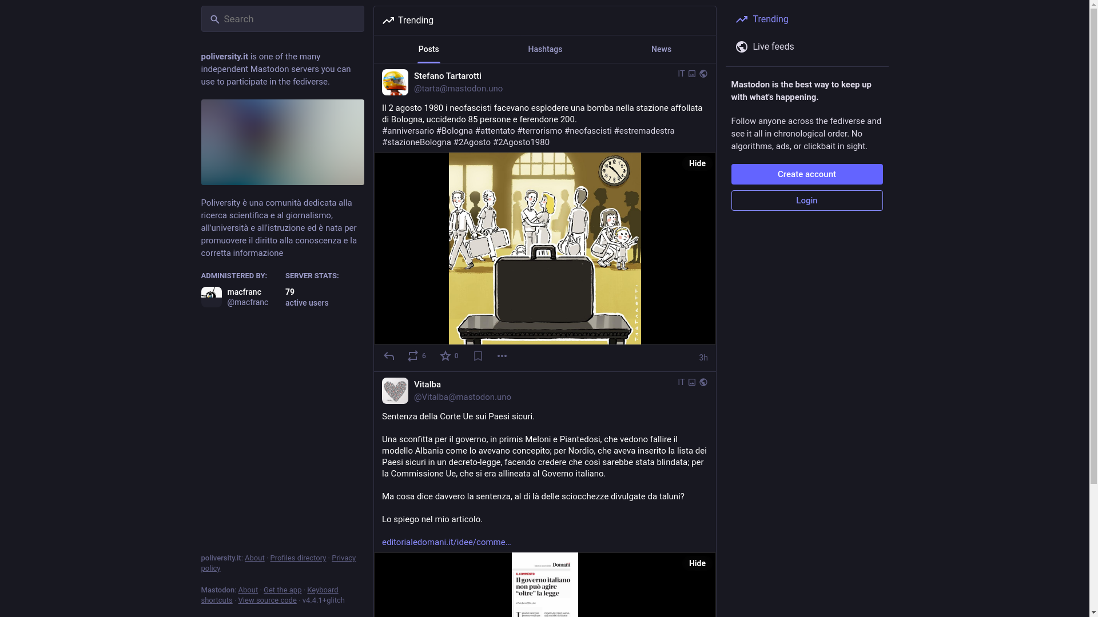Open Mastodon About link in footer
The image size is (1098, 617).
pyautogui.click(x=248, y=590)
